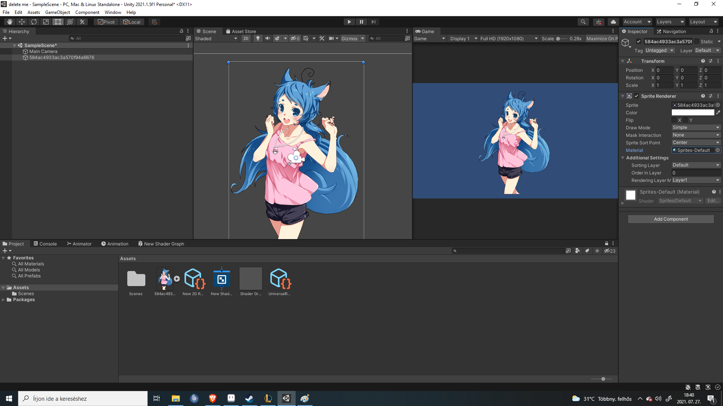Image resolution: width=723 pixels, height=406 pixels.
Task: Toggle 2D view mode in Scene
Action: [x=246, y=38]
